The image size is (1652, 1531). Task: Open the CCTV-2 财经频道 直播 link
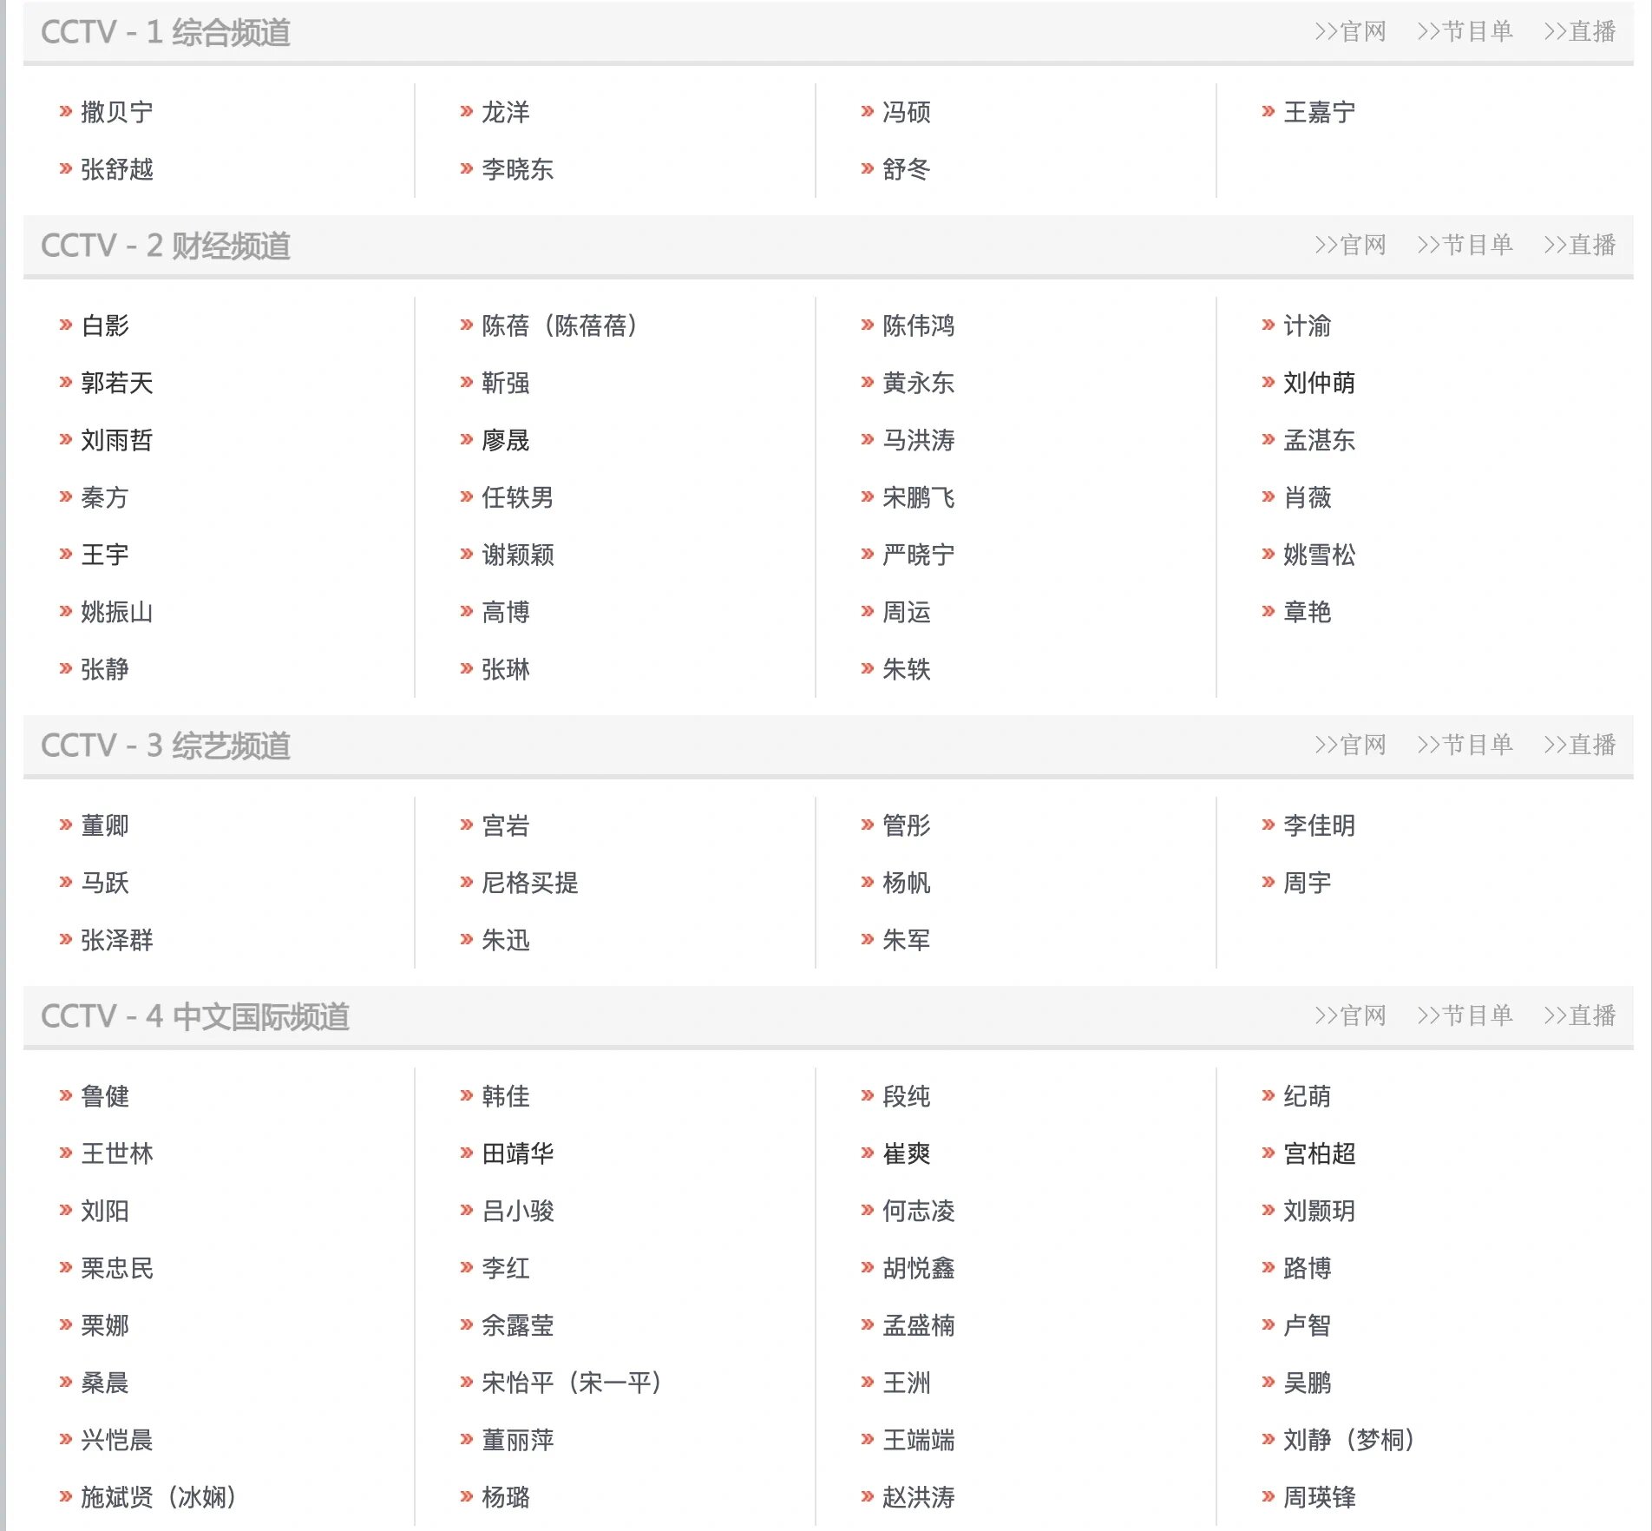coord(1579,246)
